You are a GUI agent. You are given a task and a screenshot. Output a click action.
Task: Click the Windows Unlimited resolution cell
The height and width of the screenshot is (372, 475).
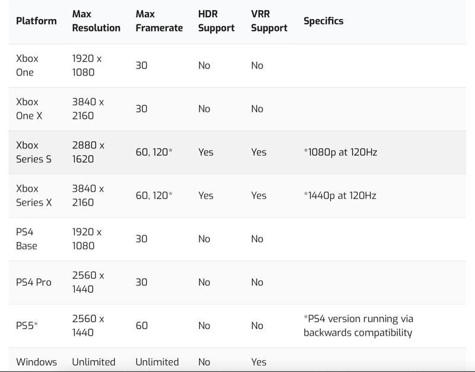point(94,362)
